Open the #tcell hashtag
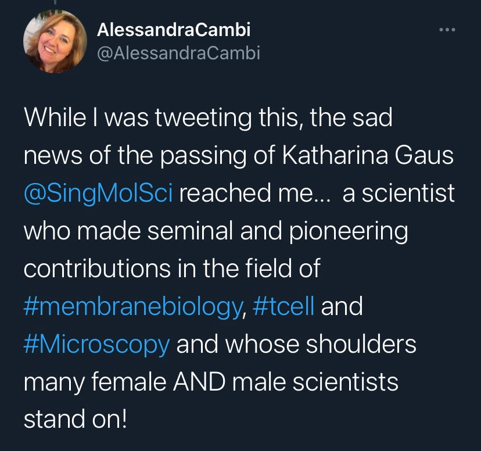The height and width of the screenshot is (451, 481). point(284,307)
